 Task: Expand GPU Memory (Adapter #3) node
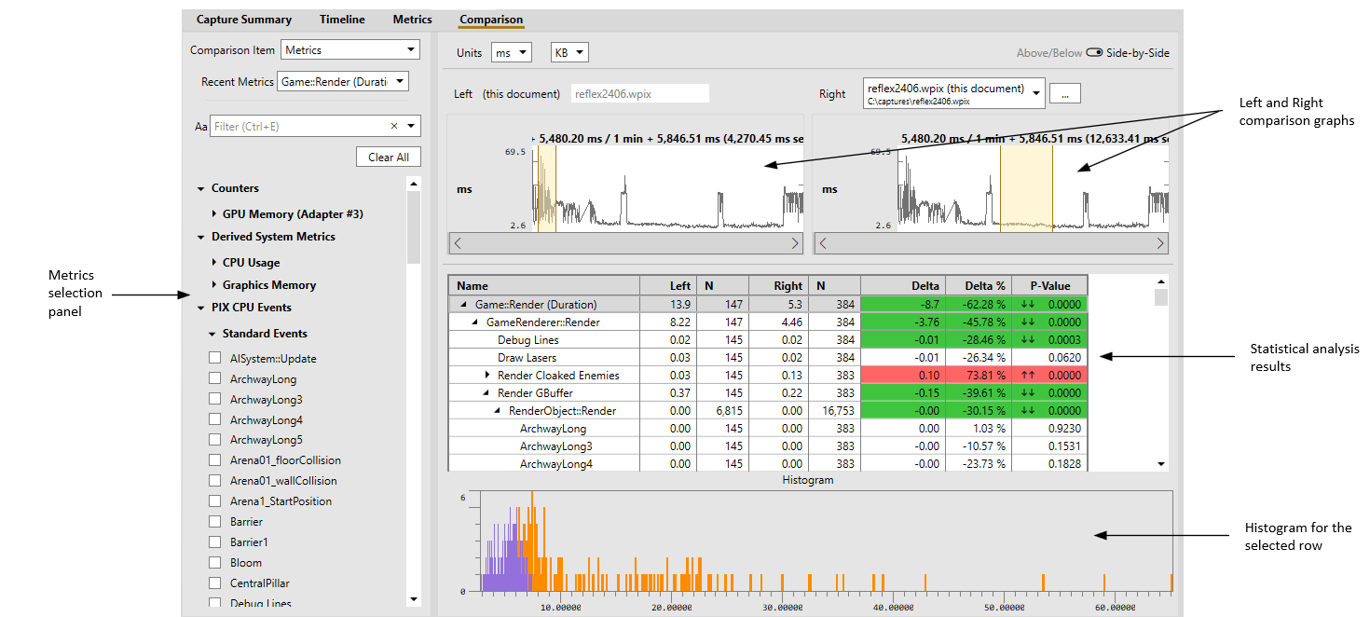(x=214, y=214)
